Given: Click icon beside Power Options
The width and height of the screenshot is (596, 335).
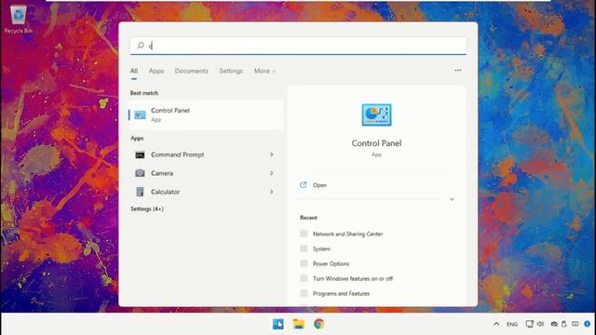Looking at the screenshot, I should pyautogui.click(x=304, y=263).
